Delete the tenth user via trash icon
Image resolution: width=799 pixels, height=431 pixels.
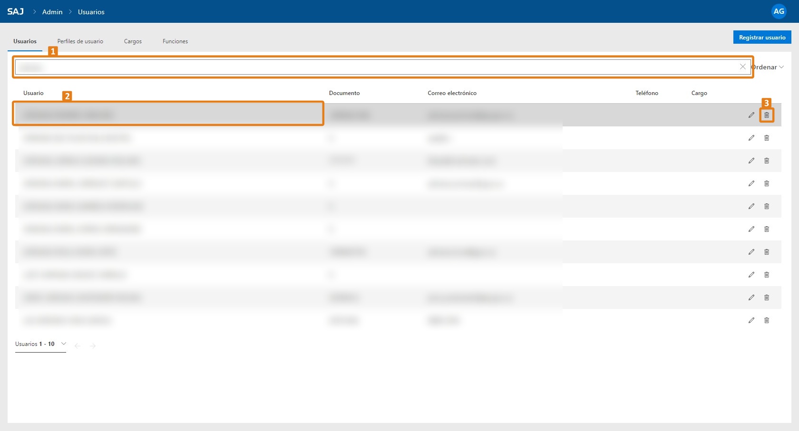766,320
